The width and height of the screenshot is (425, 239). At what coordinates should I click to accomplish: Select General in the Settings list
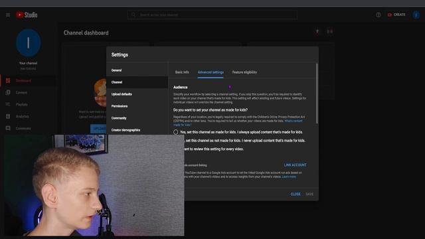click(x=137, y=70)
